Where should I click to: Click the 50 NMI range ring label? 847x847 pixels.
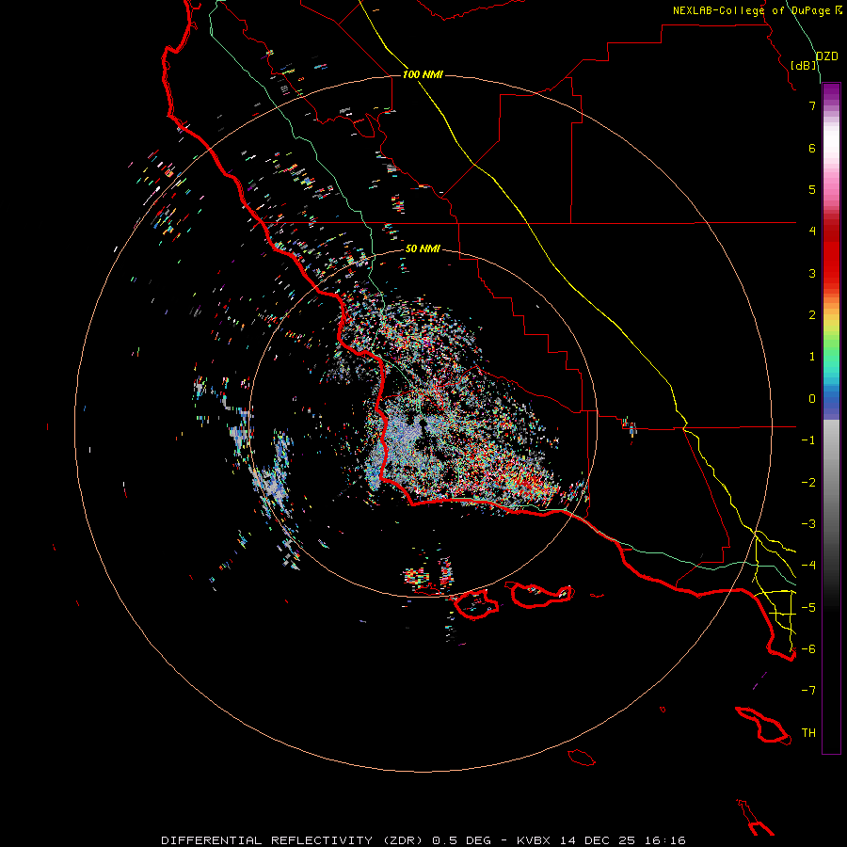tap(423, 248)
